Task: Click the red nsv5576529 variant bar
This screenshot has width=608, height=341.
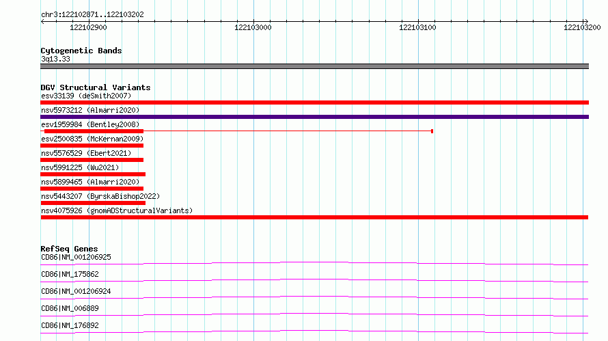Action: [x=92, y=160]
